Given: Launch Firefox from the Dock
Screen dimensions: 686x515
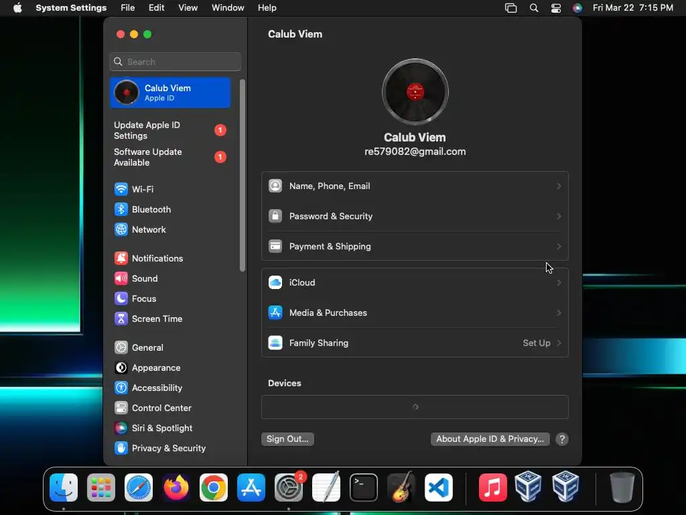Looking at the screenshot, I should pyautogui.click(x=176, y=488).
